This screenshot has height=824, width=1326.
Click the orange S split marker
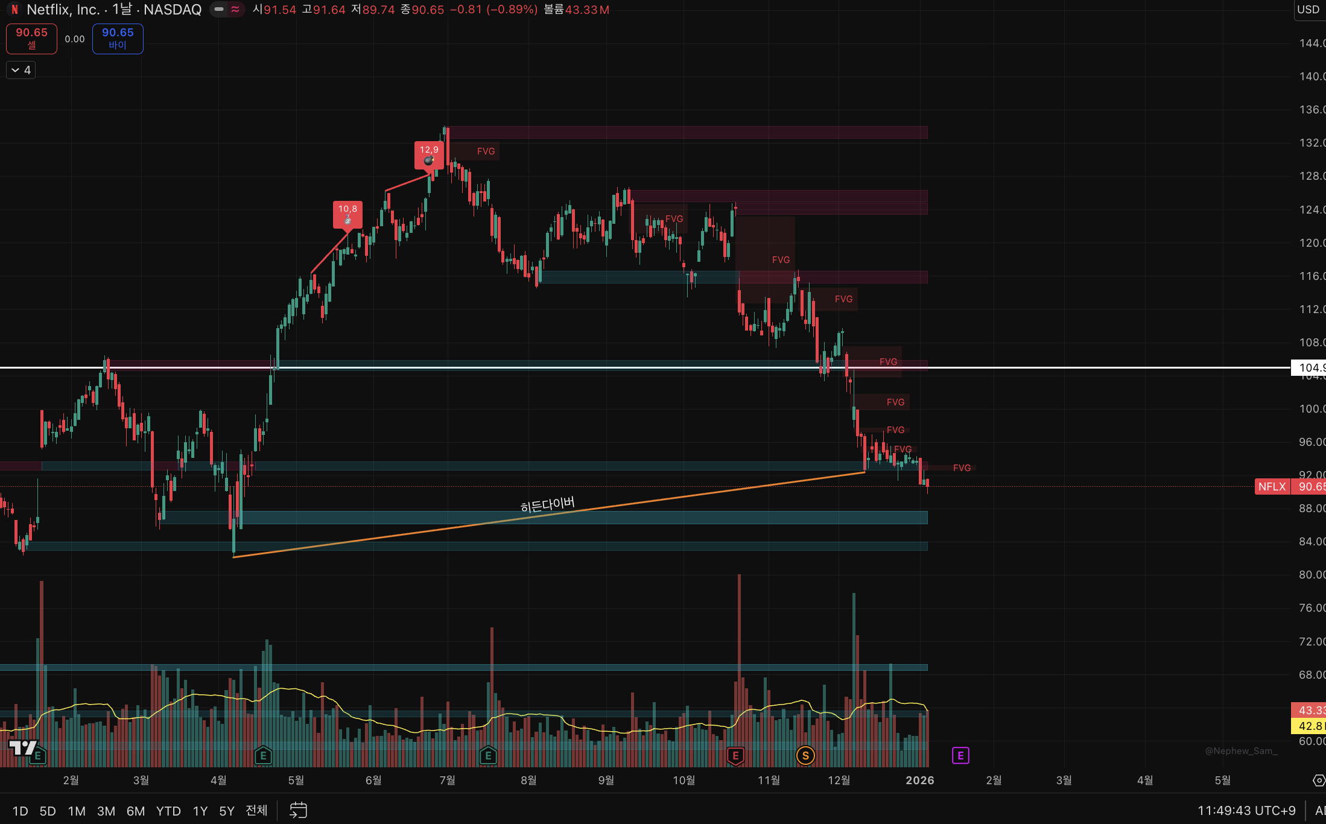805,755
